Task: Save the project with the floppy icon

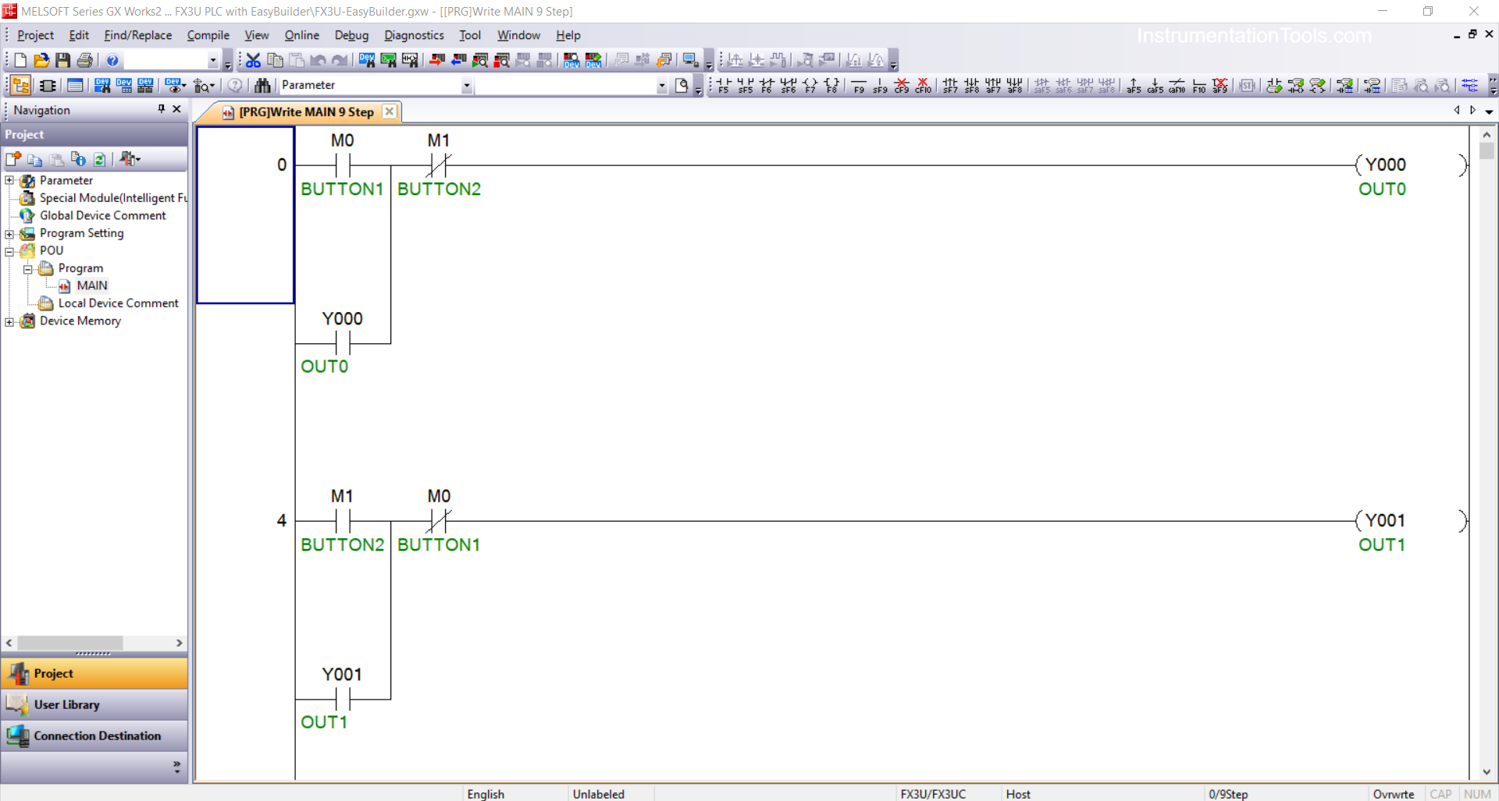Action: [63, 60]
